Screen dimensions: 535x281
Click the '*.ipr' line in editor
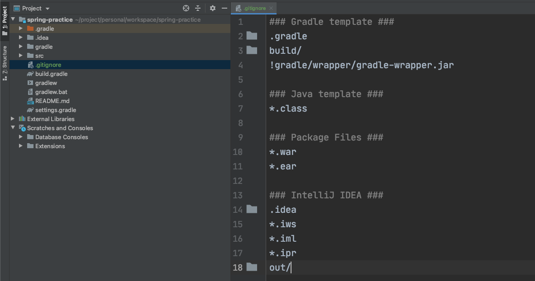(x=283, y=253)
